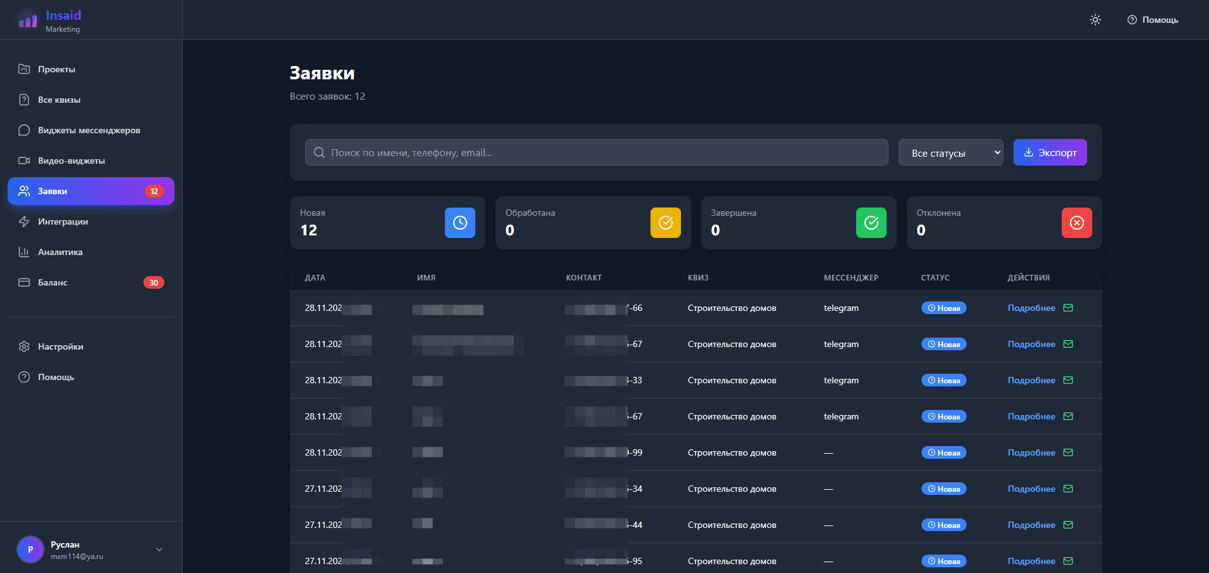
Task: Open the Все статусы filter dropdown
Action: 950,153
